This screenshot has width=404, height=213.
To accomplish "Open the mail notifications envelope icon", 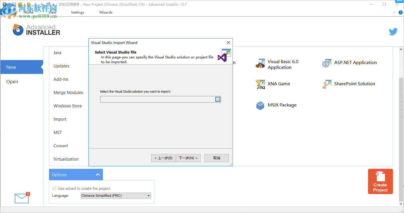I will (x=22, y=198).
